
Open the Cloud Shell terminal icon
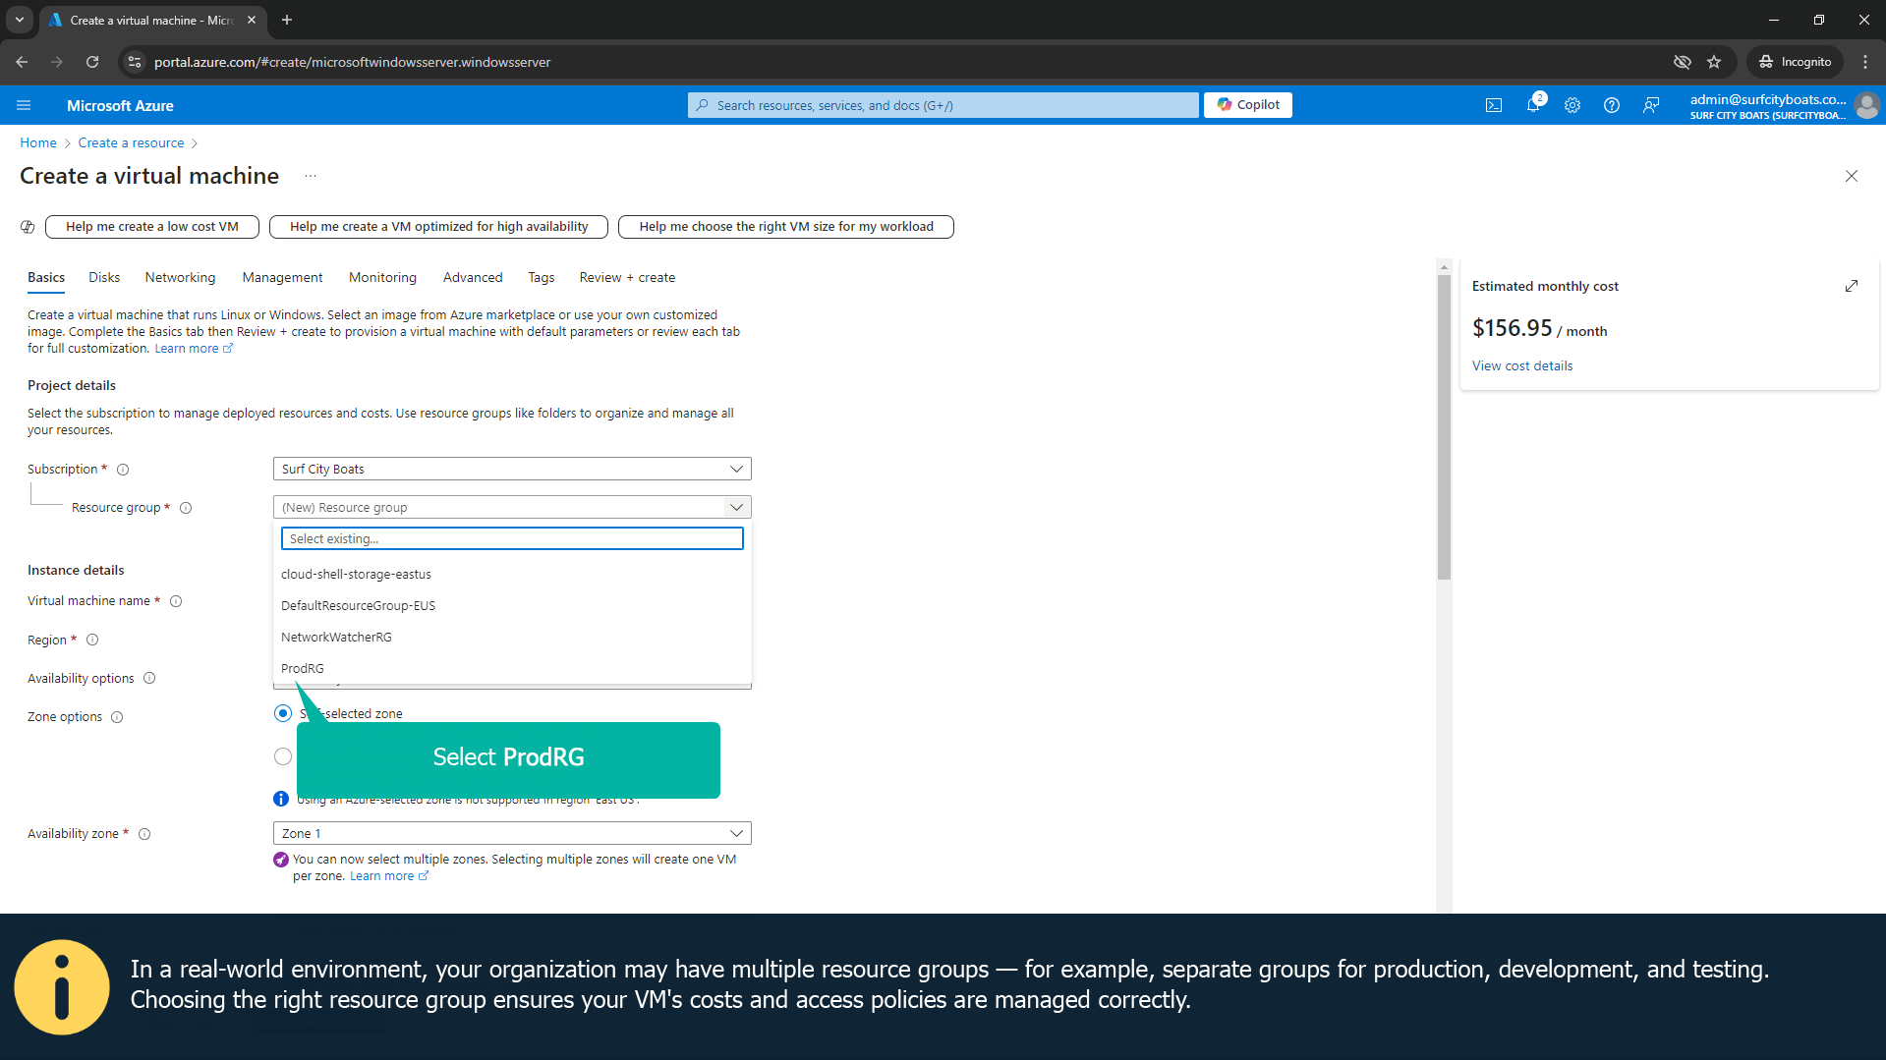1494,105
